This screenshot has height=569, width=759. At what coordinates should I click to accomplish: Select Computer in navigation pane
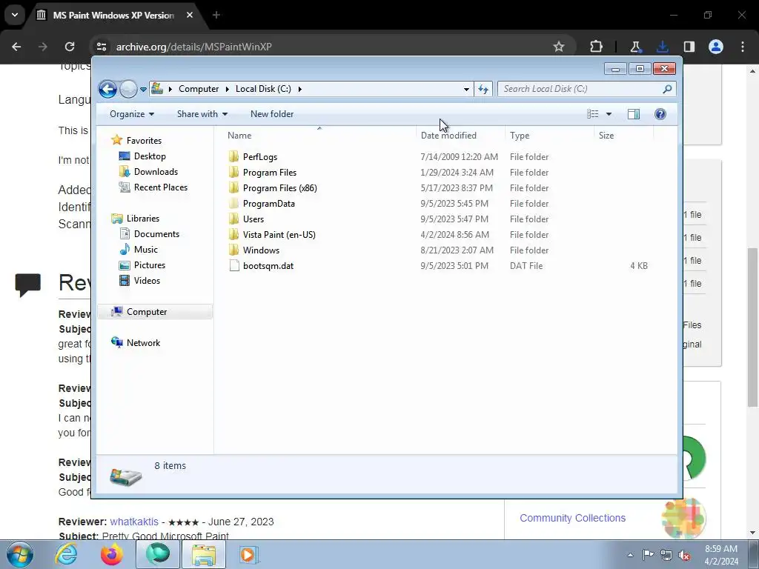tap(155, 312)
